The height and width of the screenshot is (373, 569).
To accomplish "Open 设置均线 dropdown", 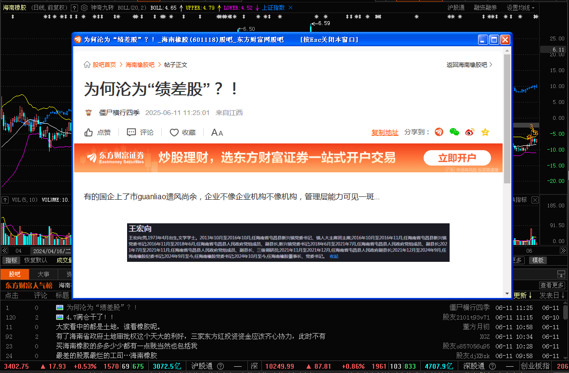I will (520, 8).
